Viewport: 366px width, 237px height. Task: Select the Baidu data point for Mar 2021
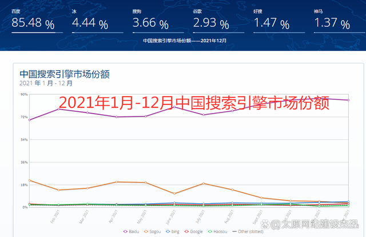[x=87, y=113]
